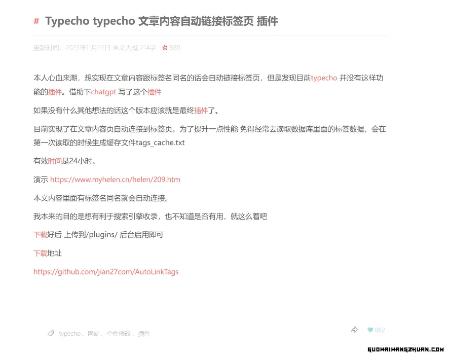Image resolution: width=449 pixels, height=357 pixels.
Task: Click the line 本文内容里面有标签名同名就会自动连接
Action: (x=101, y=198)
